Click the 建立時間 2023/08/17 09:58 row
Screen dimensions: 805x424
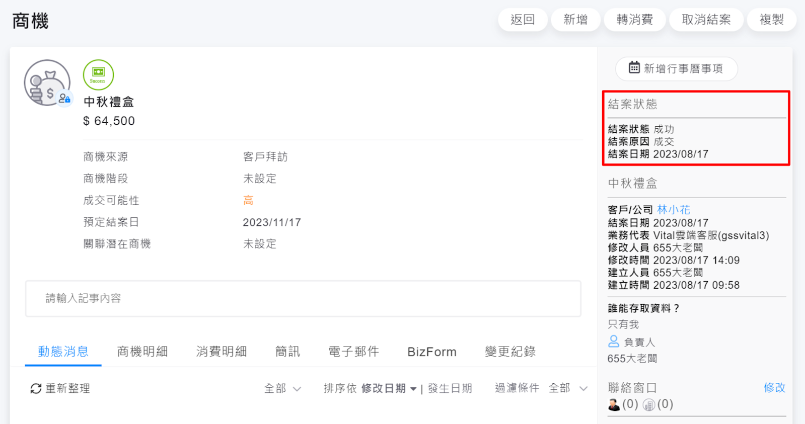point(674,285)
